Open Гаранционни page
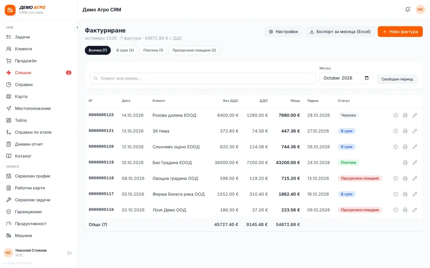 click(x=39, y=212)
